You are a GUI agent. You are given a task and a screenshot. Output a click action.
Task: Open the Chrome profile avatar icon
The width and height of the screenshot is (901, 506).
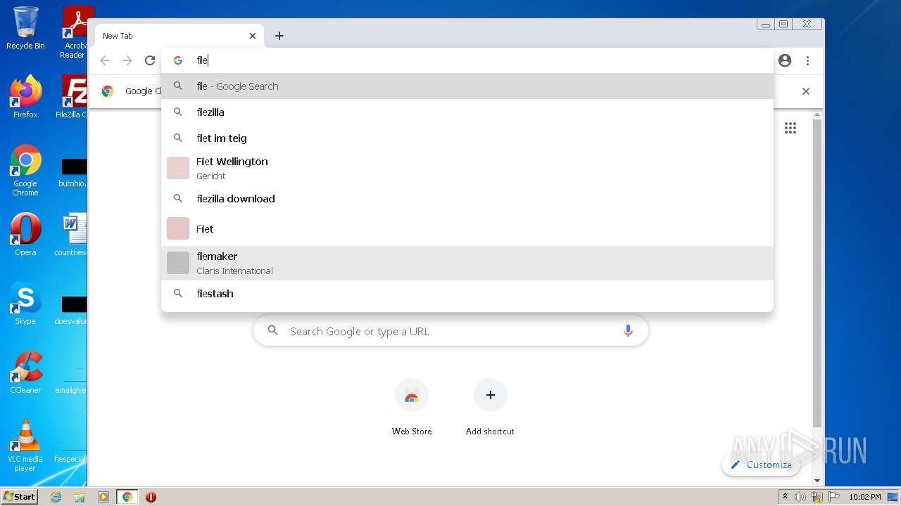[x=785, y=60]
